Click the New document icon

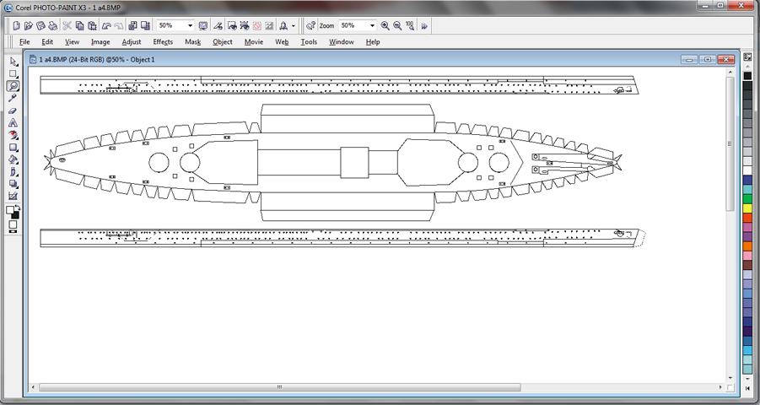16,26
